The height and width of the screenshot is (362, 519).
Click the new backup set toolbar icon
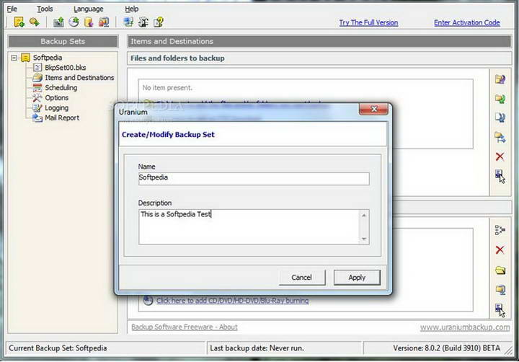coord(19,22)
